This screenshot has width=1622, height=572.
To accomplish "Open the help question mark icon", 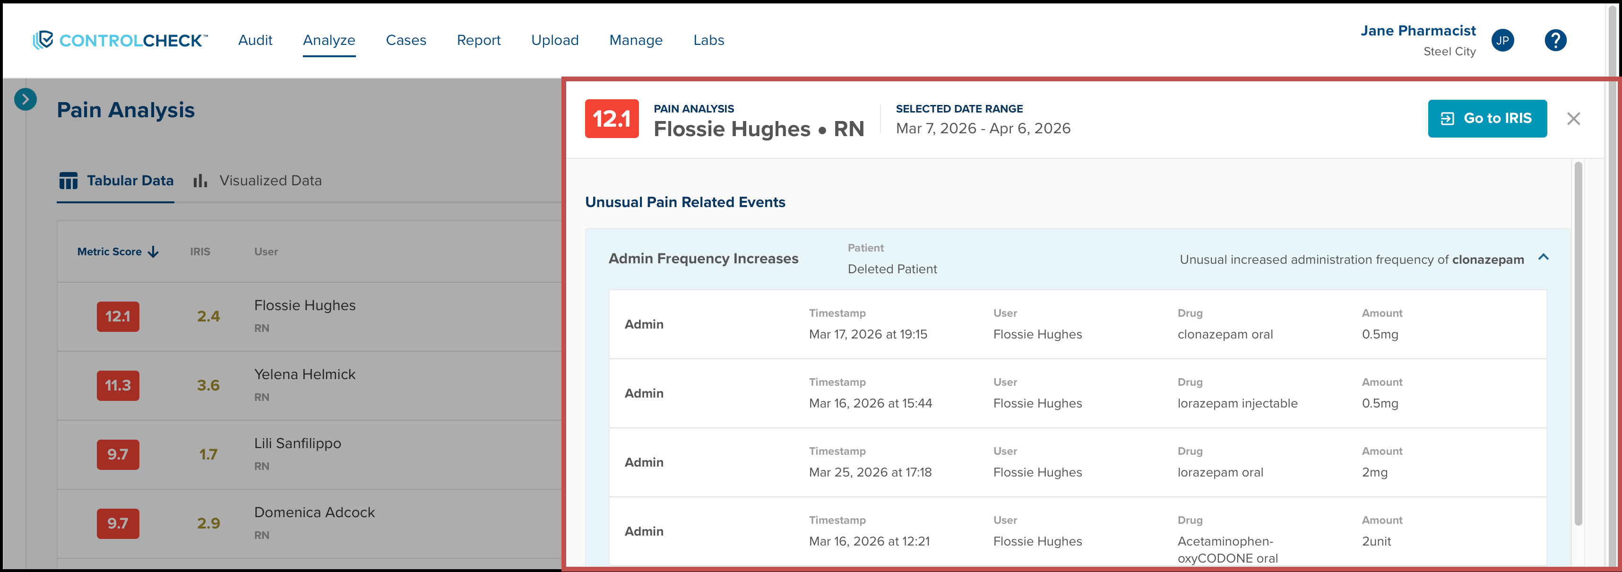I will click(x=1555, y=40).
